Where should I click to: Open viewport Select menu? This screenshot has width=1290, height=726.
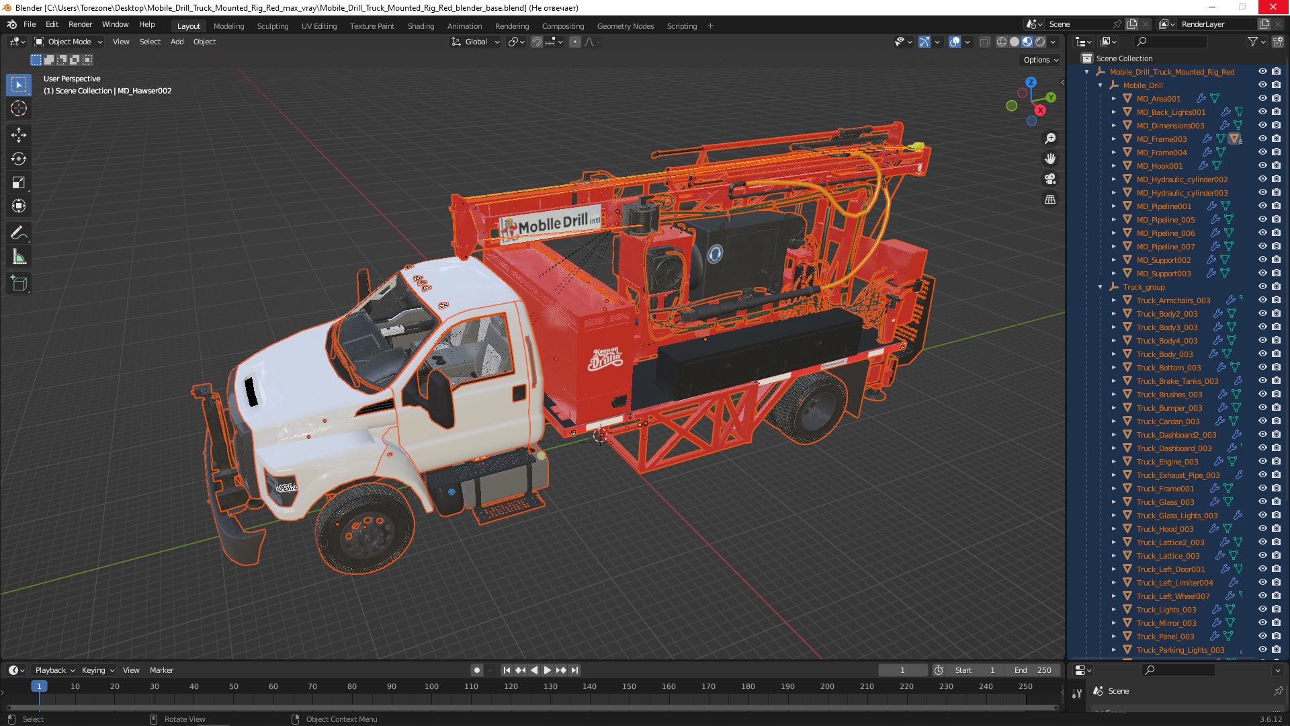coord(150,42)
